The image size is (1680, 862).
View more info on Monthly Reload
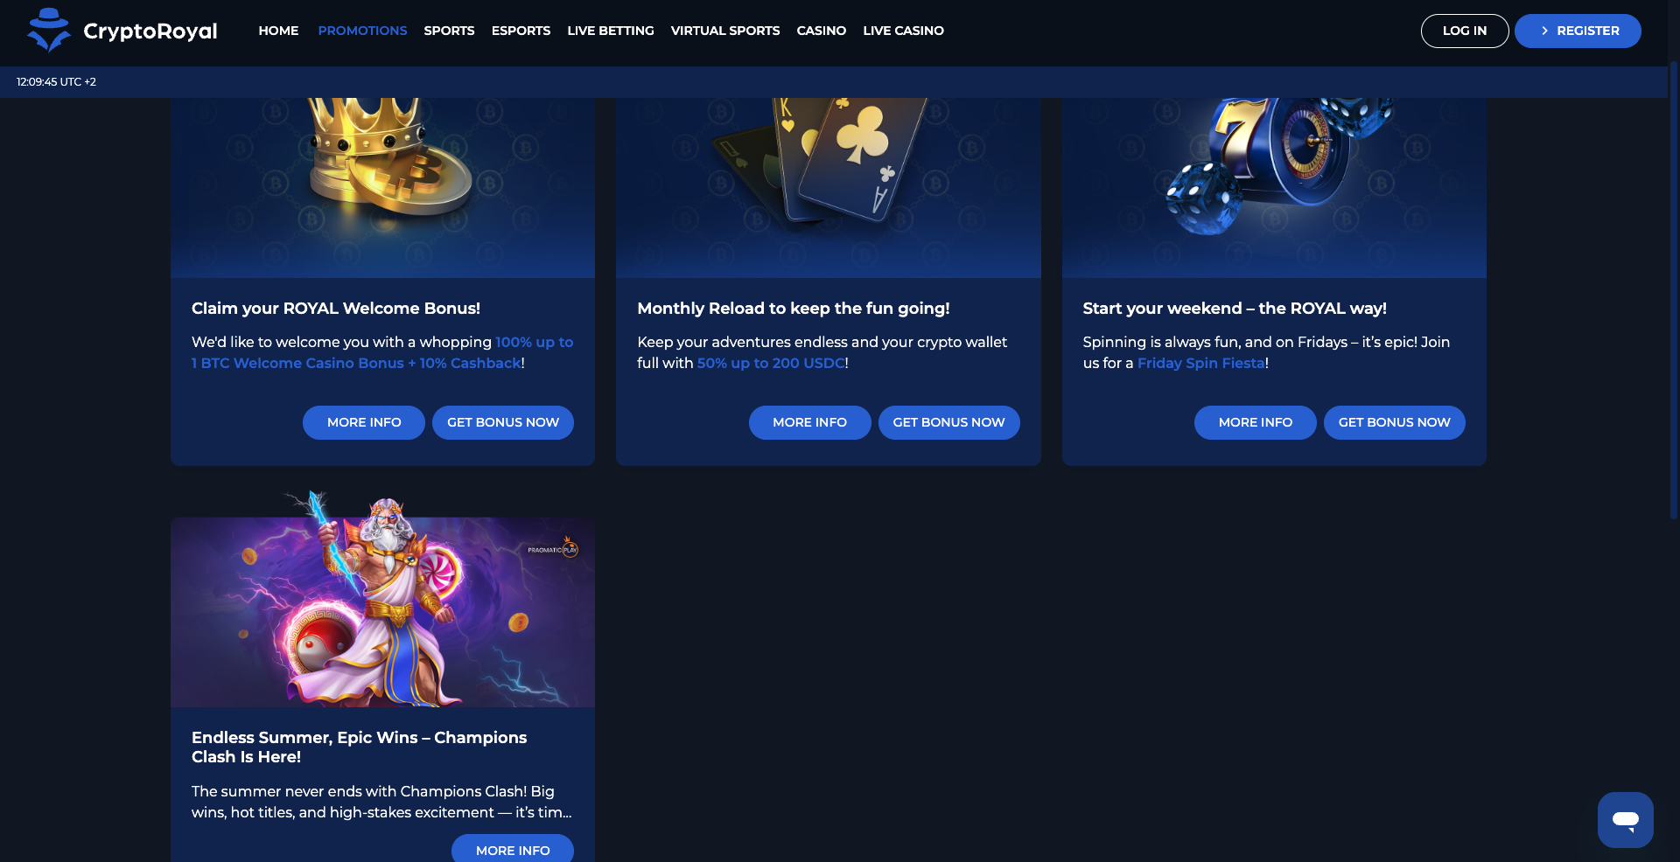tap(809, 422)
